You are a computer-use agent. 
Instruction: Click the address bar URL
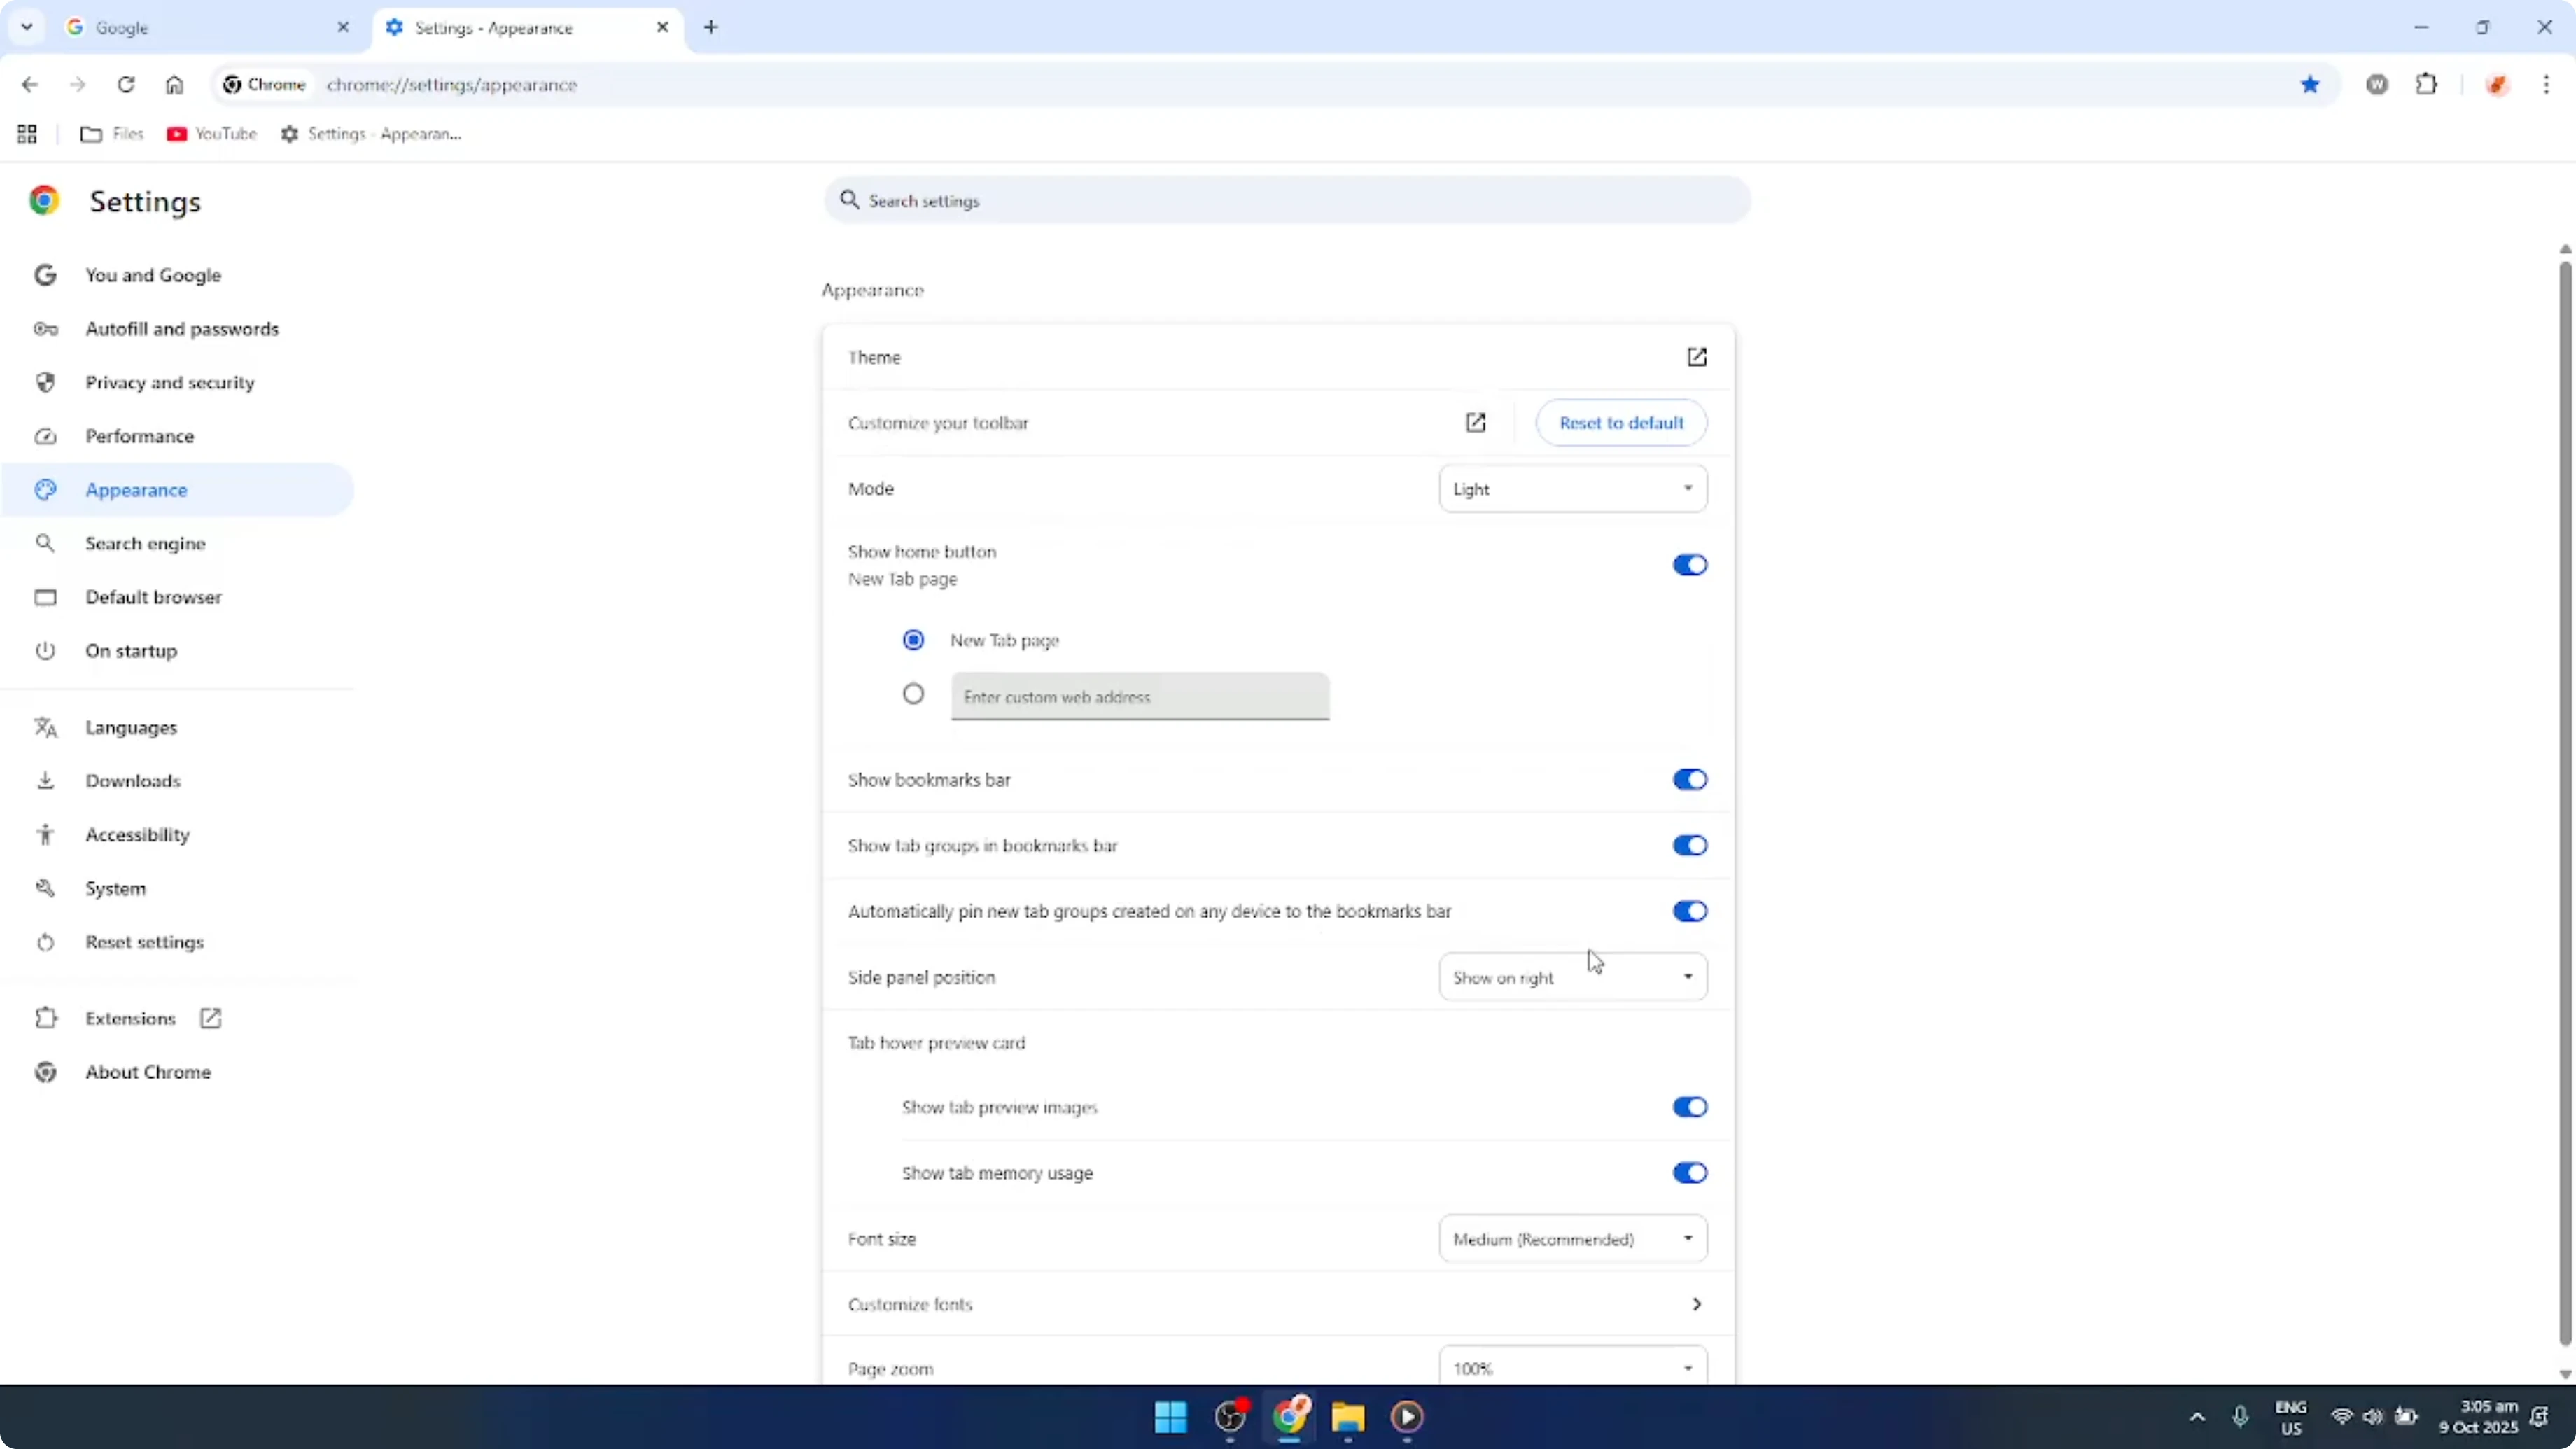click(452, 85)
